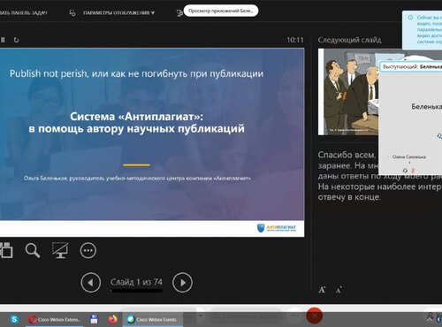442x327 pixels.
Task: Advance to the next slide
Action: [x=182, y=283]
